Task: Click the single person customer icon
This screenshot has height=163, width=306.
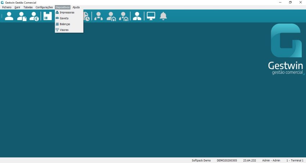Action: [9, 16]
